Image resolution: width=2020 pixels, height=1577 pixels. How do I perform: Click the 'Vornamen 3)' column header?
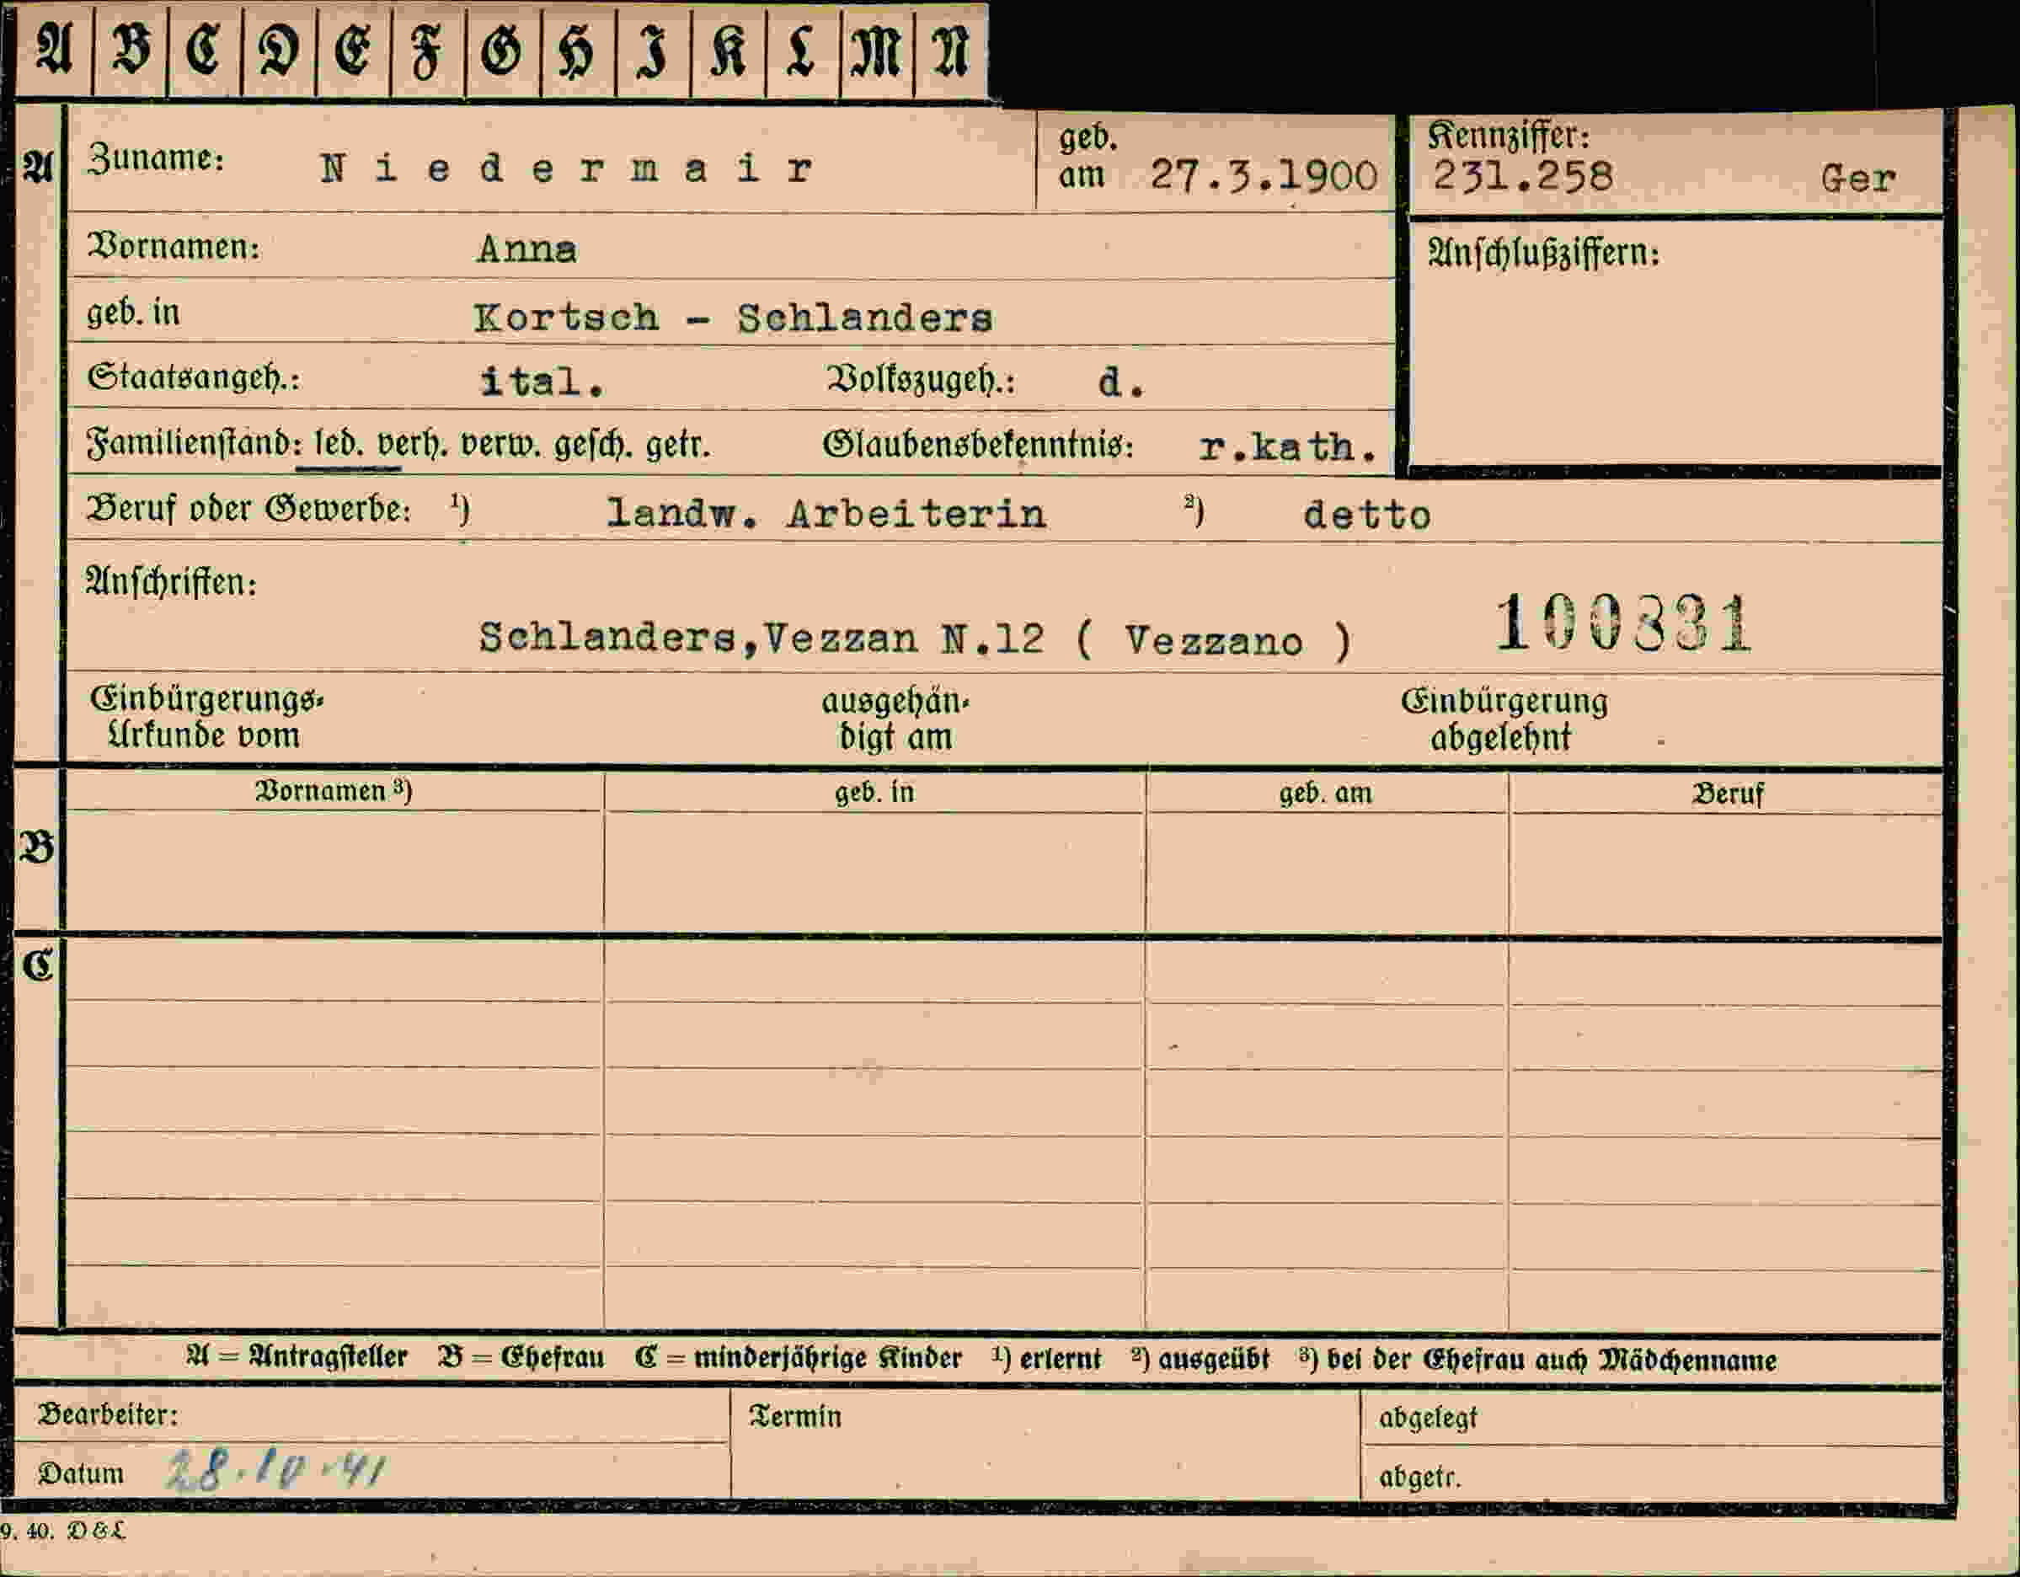click(334, 791)
